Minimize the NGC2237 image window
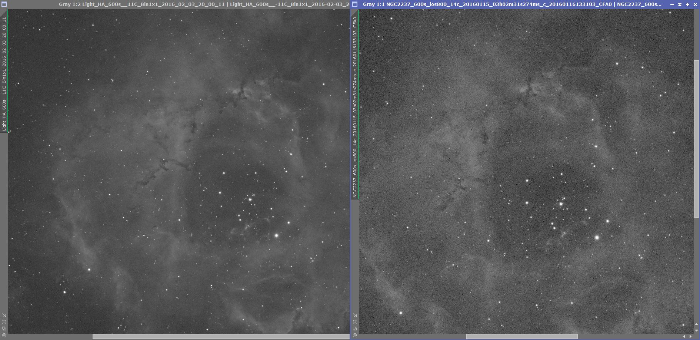The height and width of the screenshot is (340, 700). pos(672,4)
